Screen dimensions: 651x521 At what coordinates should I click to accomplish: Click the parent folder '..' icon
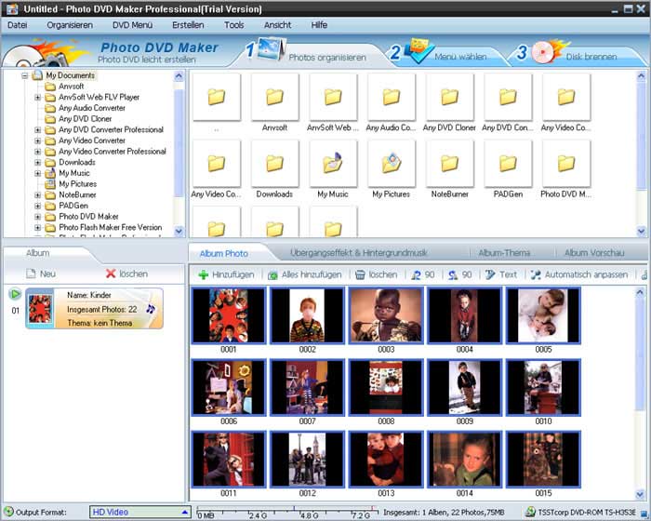217,97
